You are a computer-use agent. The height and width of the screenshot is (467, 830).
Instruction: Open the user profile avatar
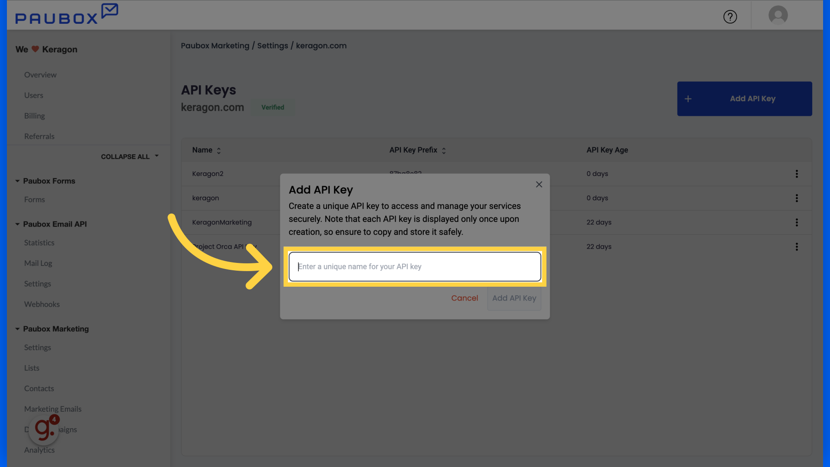(778, 15)
